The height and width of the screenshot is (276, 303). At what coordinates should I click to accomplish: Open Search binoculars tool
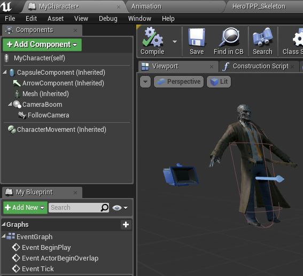262,41
